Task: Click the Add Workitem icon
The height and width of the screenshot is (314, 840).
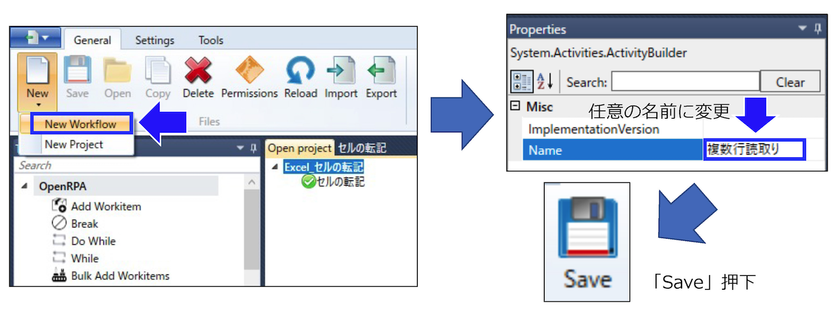Action: pyautogui.click(x=59, y=206)
